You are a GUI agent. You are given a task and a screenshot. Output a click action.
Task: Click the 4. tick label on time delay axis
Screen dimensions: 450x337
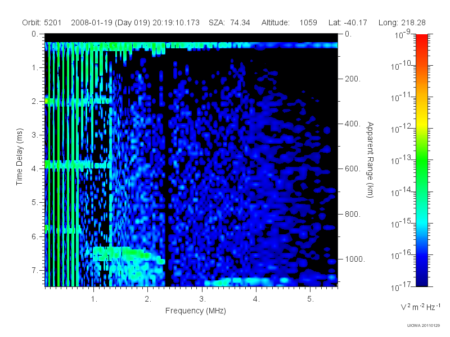[x=35, y=169]
